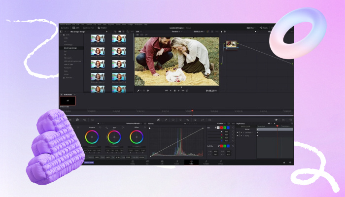This screenshot has width=345, height=197.
Task: Toggle the red Soft Clip channel button
Action: tap(221, 146)
